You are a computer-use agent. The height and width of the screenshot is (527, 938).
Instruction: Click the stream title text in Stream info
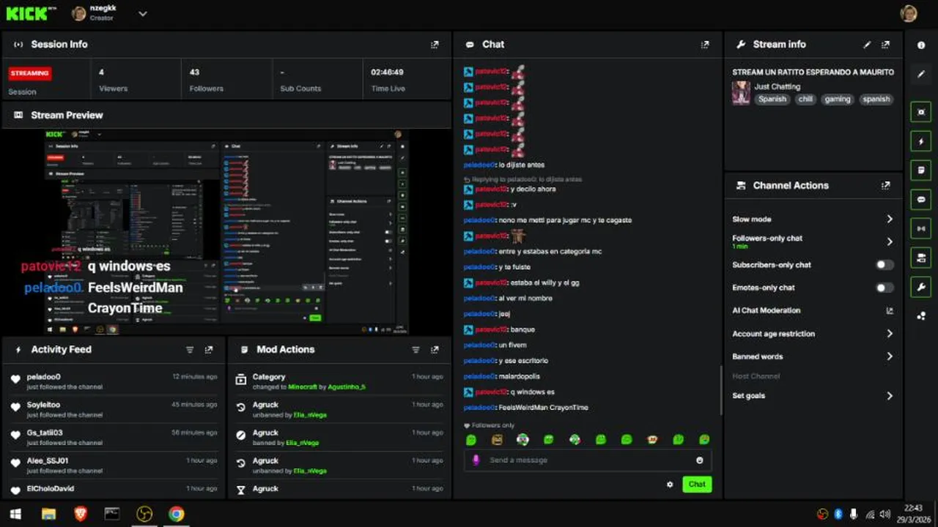click(813, 72)
